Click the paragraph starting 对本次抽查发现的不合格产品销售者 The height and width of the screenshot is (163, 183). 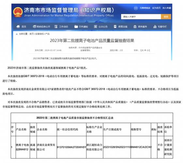tap(92, 104)
